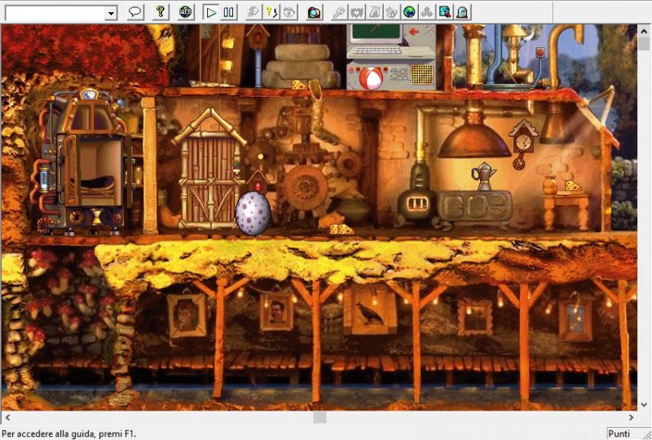Click the red and white beach ball
Image resolution: width=652 pixels, height=440 pixels.
371,77
